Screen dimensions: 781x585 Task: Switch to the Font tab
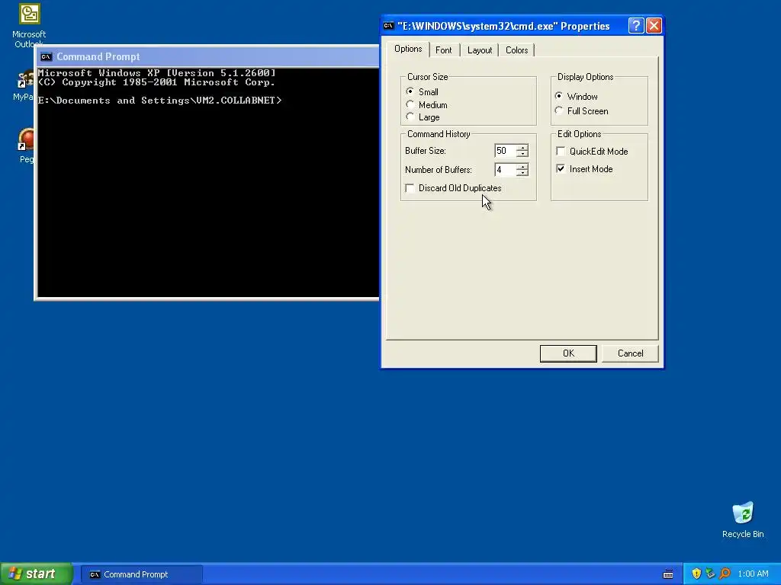[x=443, y=50]
